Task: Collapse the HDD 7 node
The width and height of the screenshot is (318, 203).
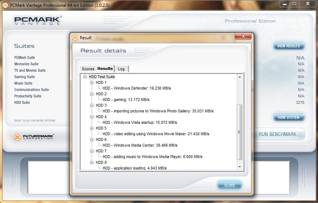Action: [92, 151]
